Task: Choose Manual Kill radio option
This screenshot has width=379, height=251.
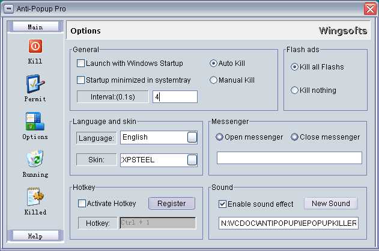Action: (213, 80)
